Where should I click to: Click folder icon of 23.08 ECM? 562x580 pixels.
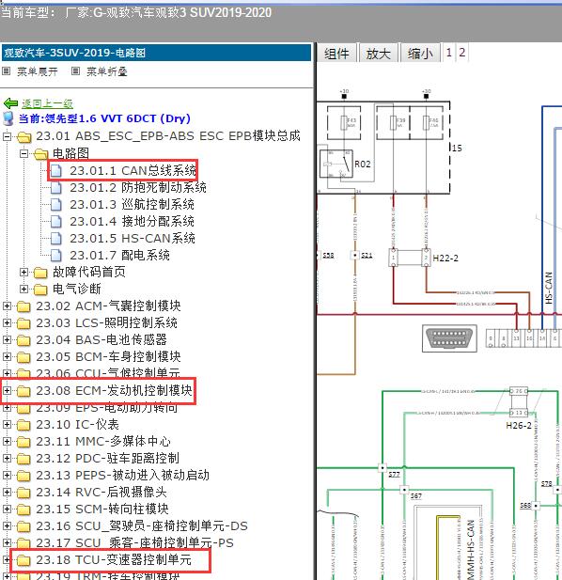[23, 391]
